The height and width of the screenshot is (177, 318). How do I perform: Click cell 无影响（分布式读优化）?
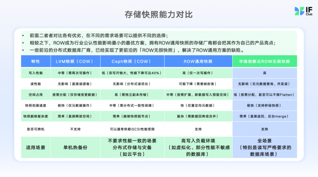pos(132,84)
